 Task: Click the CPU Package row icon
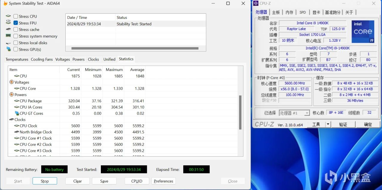click(17, 101)
